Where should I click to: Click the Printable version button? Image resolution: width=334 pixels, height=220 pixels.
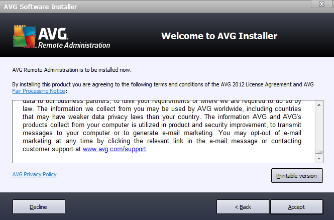[x=297, y=176]
